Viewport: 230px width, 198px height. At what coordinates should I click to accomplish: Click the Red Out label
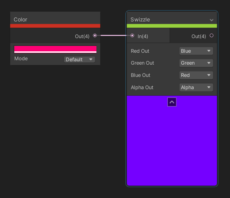coord(140,51)
